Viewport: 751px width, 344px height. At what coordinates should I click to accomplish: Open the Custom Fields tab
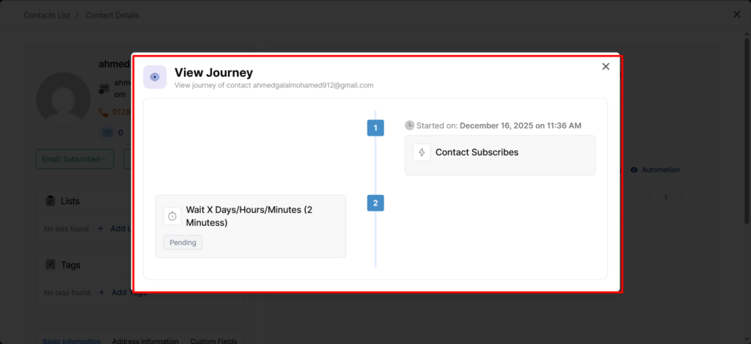213,341
